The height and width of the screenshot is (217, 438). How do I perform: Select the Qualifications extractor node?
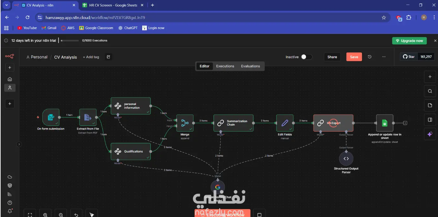[130, 151]
